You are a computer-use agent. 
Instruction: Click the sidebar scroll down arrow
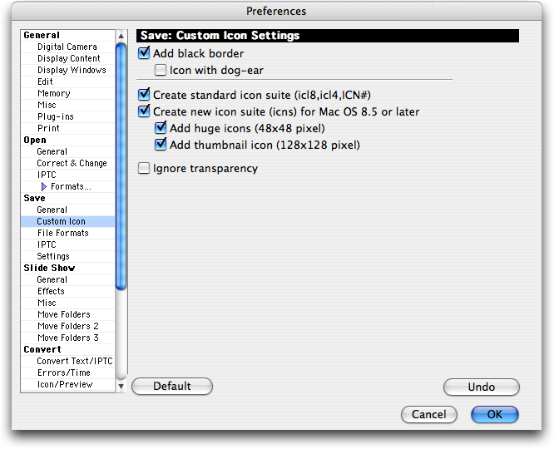(121, 386)
